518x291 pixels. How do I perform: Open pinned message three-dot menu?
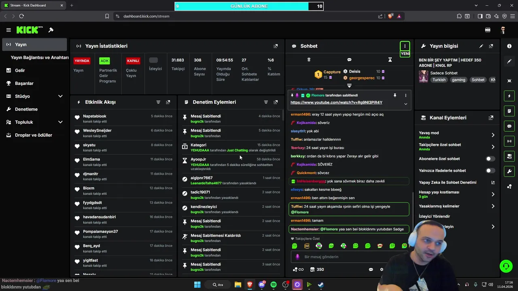[x=405, y=95]
